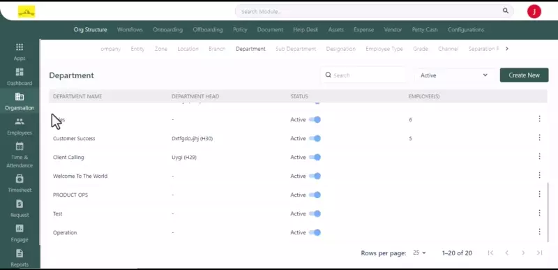This screenshot has width=558, height=270.
Task: Toggle Active status for Client Calling
Action: [315, 157]
